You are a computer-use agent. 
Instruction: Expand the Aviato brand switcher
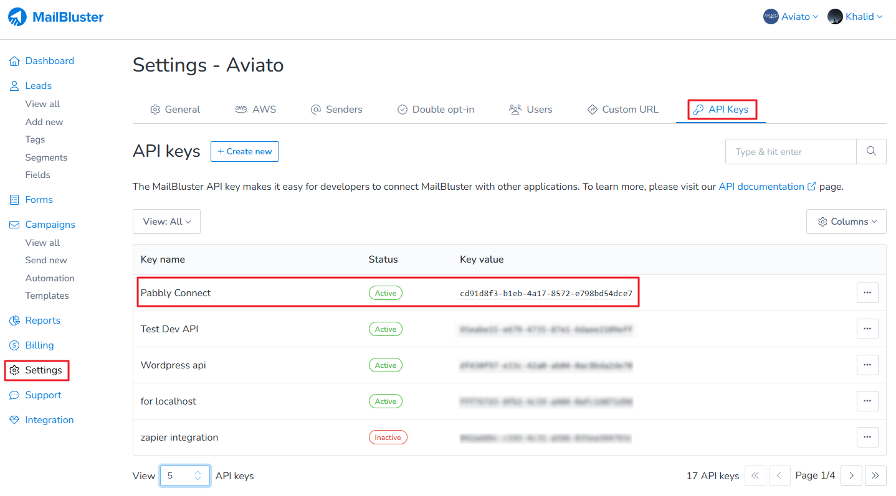791,17
